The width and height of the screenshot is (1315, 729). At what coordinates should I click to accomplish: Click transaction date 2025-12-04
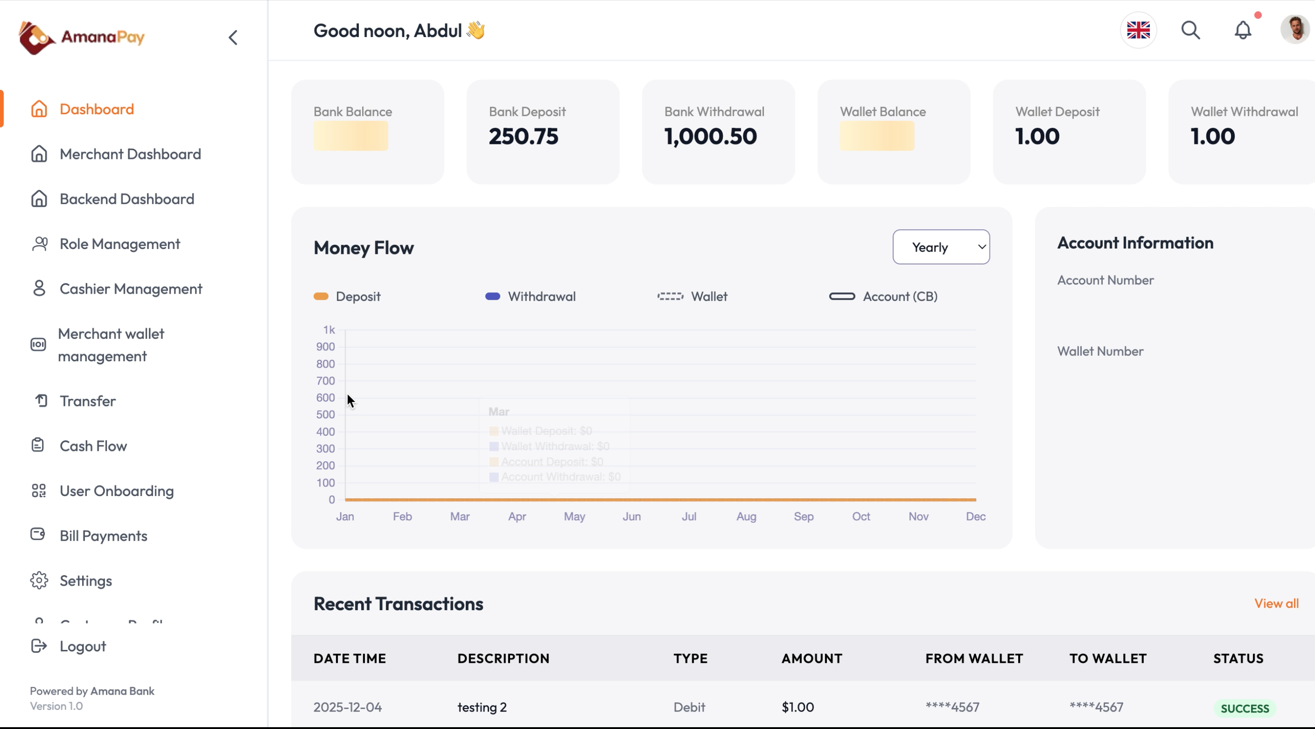coord(347,707)
